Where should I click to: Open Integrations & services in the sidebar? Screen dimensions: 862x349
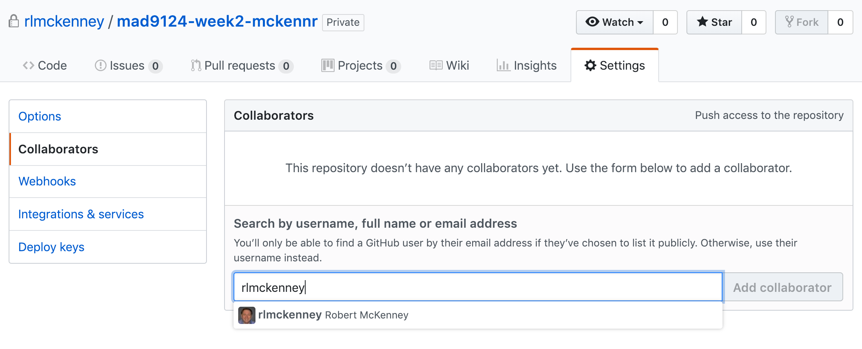[108, 214]
